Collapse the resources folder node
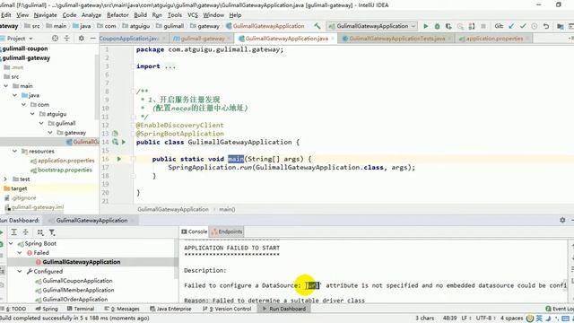 pyautogui.click(x=14, y=151)
